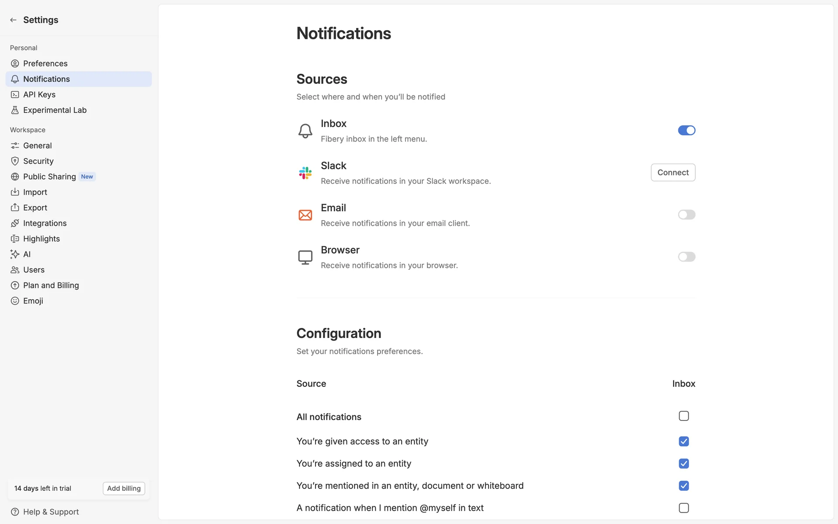Uncheck "You're assigned to an entity" checkbox
Image resolution: width=838 pixels, height=524 pixels.
coord(683,463)
